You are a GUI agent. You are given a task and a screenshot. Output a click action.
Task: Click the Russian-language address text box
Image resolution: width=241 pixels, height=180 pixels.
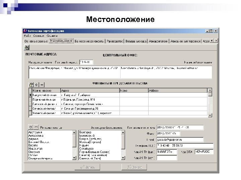pos(74,72)
